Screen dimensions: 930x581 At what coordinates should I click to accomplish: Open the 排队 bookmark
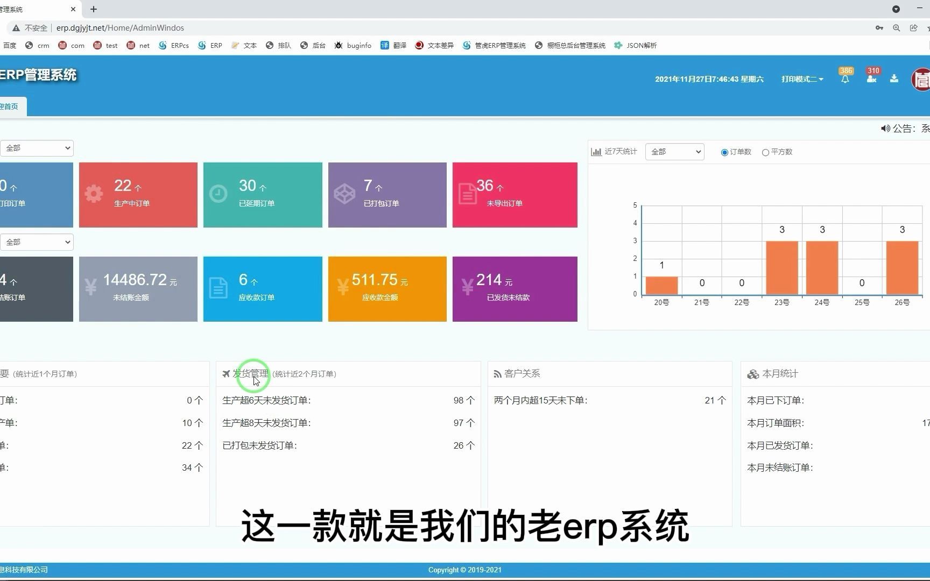[278, 46]
